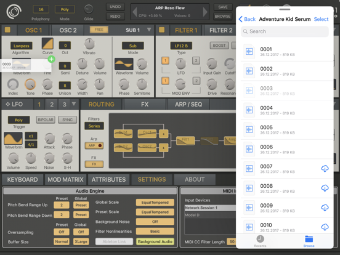Screen dimensions: 340x255
Task: Open the LFO Trigger Poly dropdown
Action: click(18, 120)
